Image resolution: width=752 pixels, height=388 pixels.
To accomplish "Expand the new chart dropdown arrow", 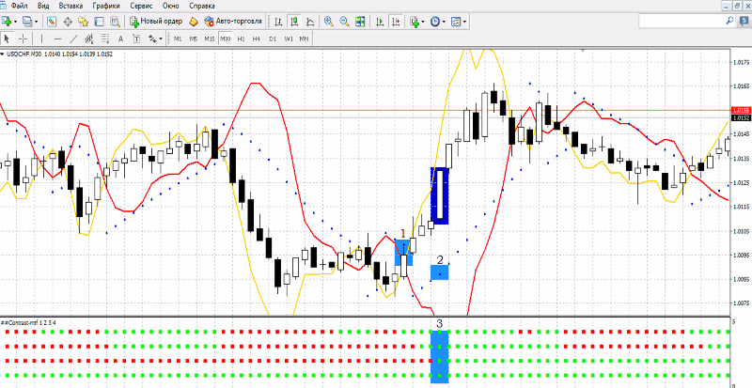I will click(17, 21).
